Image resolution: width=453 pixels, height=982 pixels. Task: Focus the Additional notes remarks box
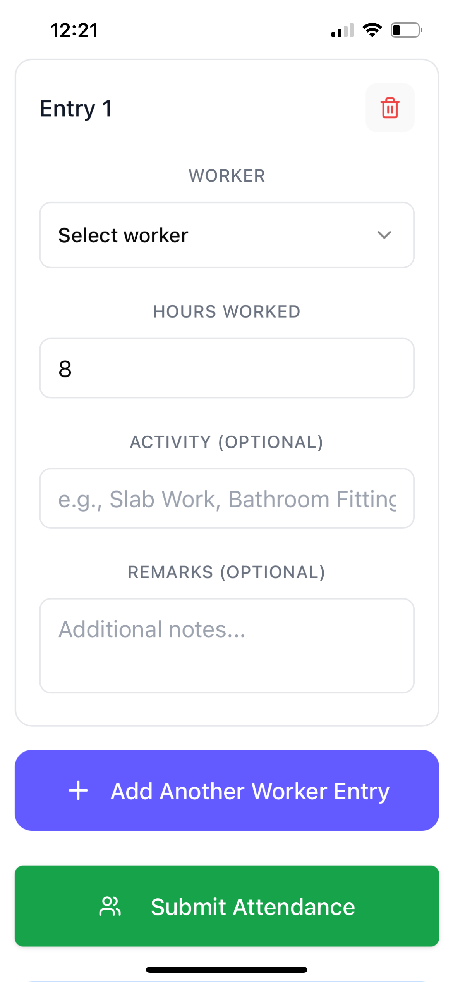(x=226, y=645)
